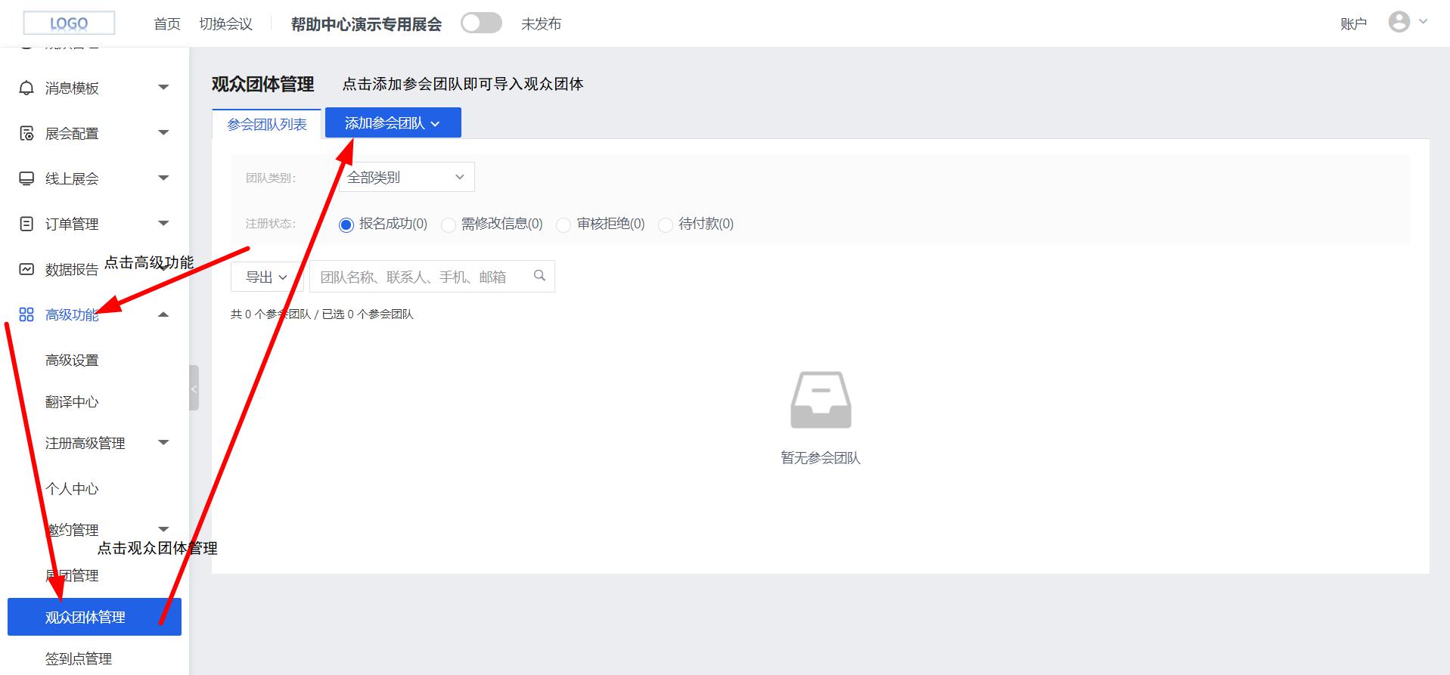The width and height of the screenshot is (1450, 675).
Task: Click the search magnifier icon
Action: [x=539, y=276]
